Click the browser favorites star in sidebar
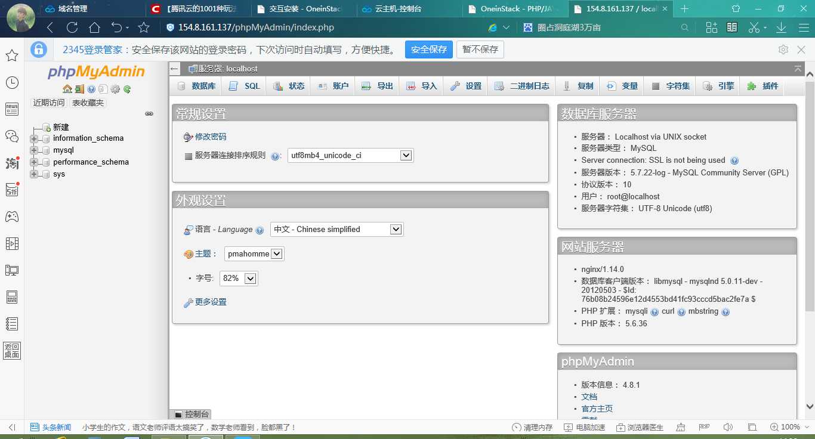Image resolution: width=815 pixels, height=439 pixels. pyautogui.click(x=11, y=55)
